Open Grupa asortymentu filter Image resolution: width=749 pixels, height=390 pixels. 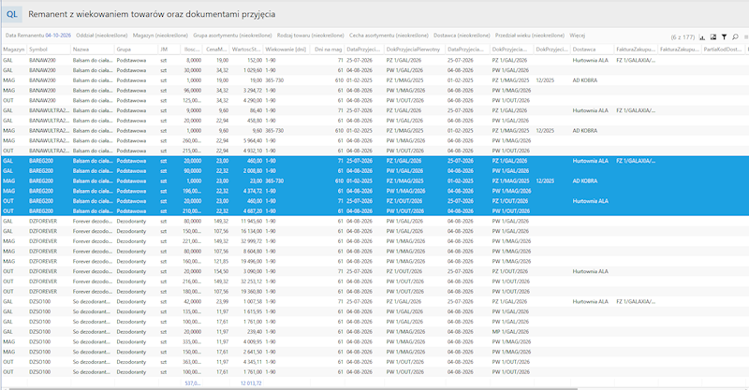(232, 36)
